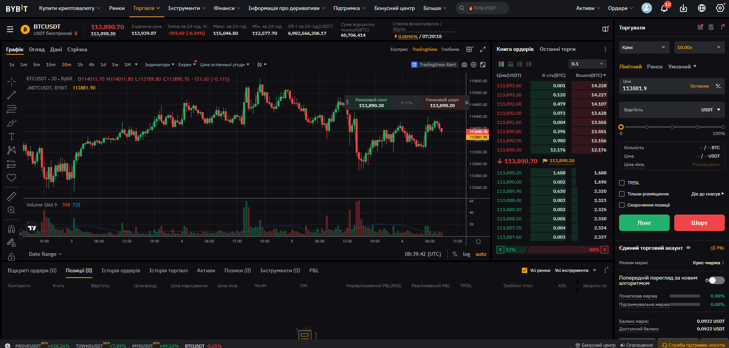Switch to the Огляд tab

tap(37, 49)
